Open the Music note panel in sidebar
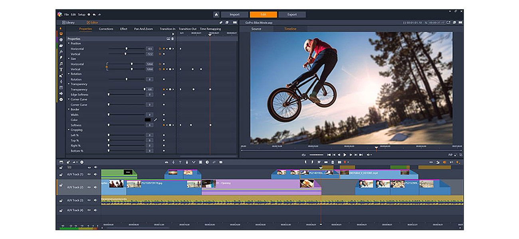This screenshot has width=519, height=239. point(61,63)
